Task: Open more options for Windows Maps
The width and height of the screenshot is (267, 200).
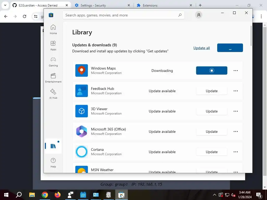Action: [x=236, y=71]
